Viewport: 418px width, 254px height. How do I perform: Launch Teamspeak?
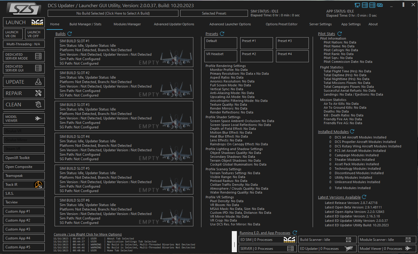24,176
